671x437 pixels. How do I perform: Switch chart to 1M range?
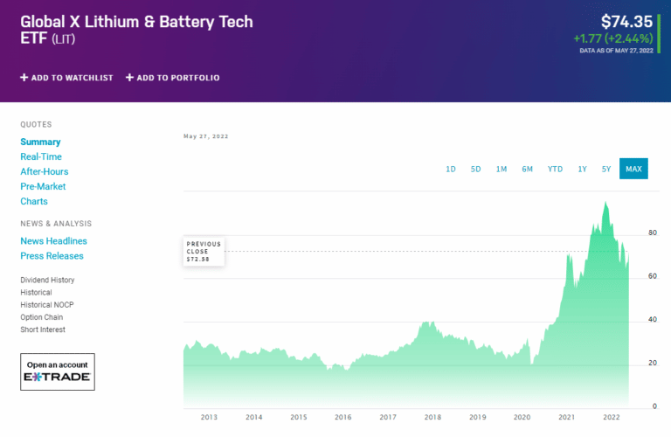tap(502, 169)
